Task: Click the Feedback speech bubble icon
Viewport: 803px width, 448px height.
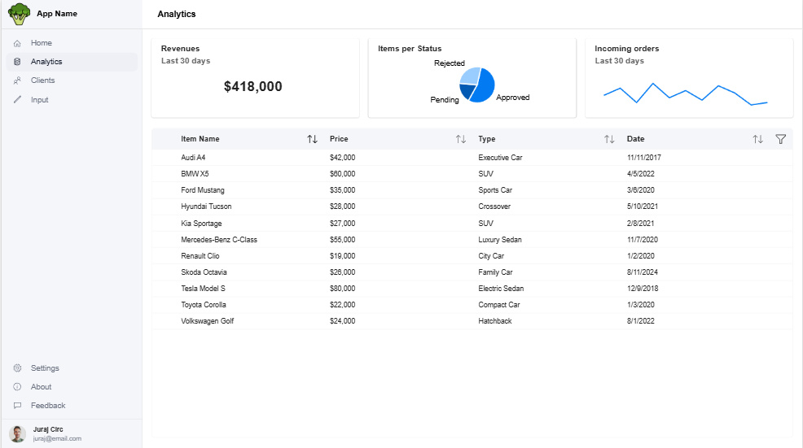Action: tap(17, 406)
